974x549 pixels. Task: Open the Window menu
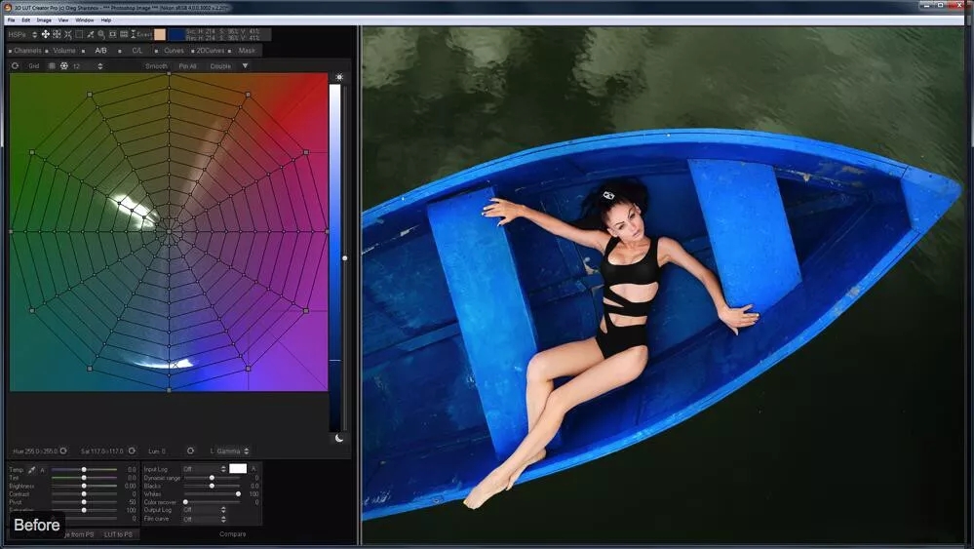pyautogui.click(x=85, y=20)
